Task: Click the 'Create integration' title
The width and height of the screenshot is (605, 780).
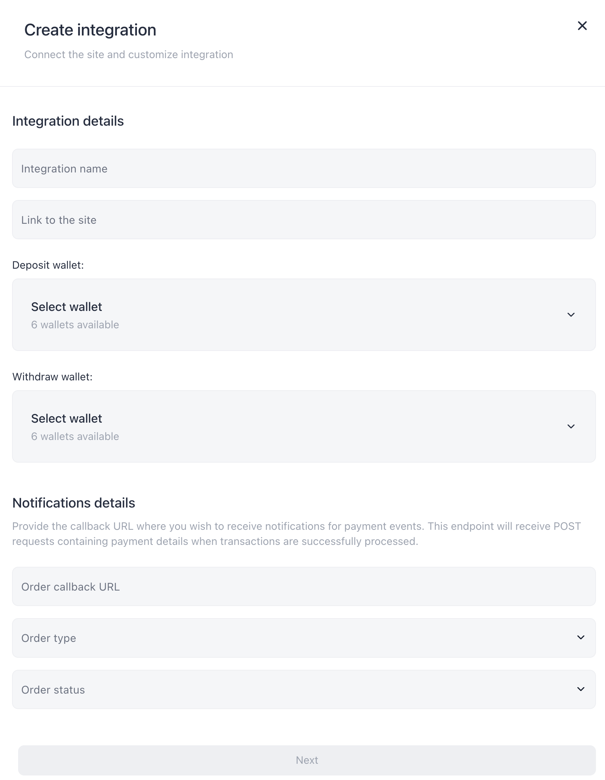Action: click(90, 30)
